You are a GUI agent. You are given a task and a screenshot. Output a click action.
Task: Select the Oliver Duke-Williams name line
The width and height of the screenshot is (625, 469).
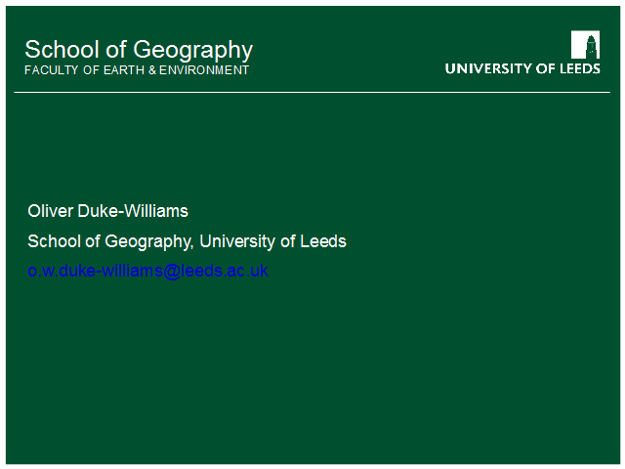click(107, 211)
